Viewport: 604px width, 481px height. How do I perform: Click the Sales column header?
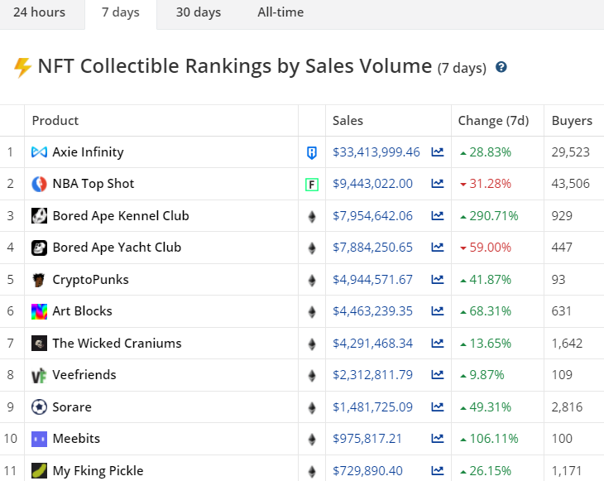(x=348, y=121)
